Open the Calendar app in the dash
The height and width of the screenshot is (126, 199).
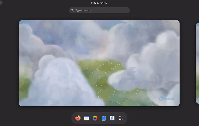point(86,118)
